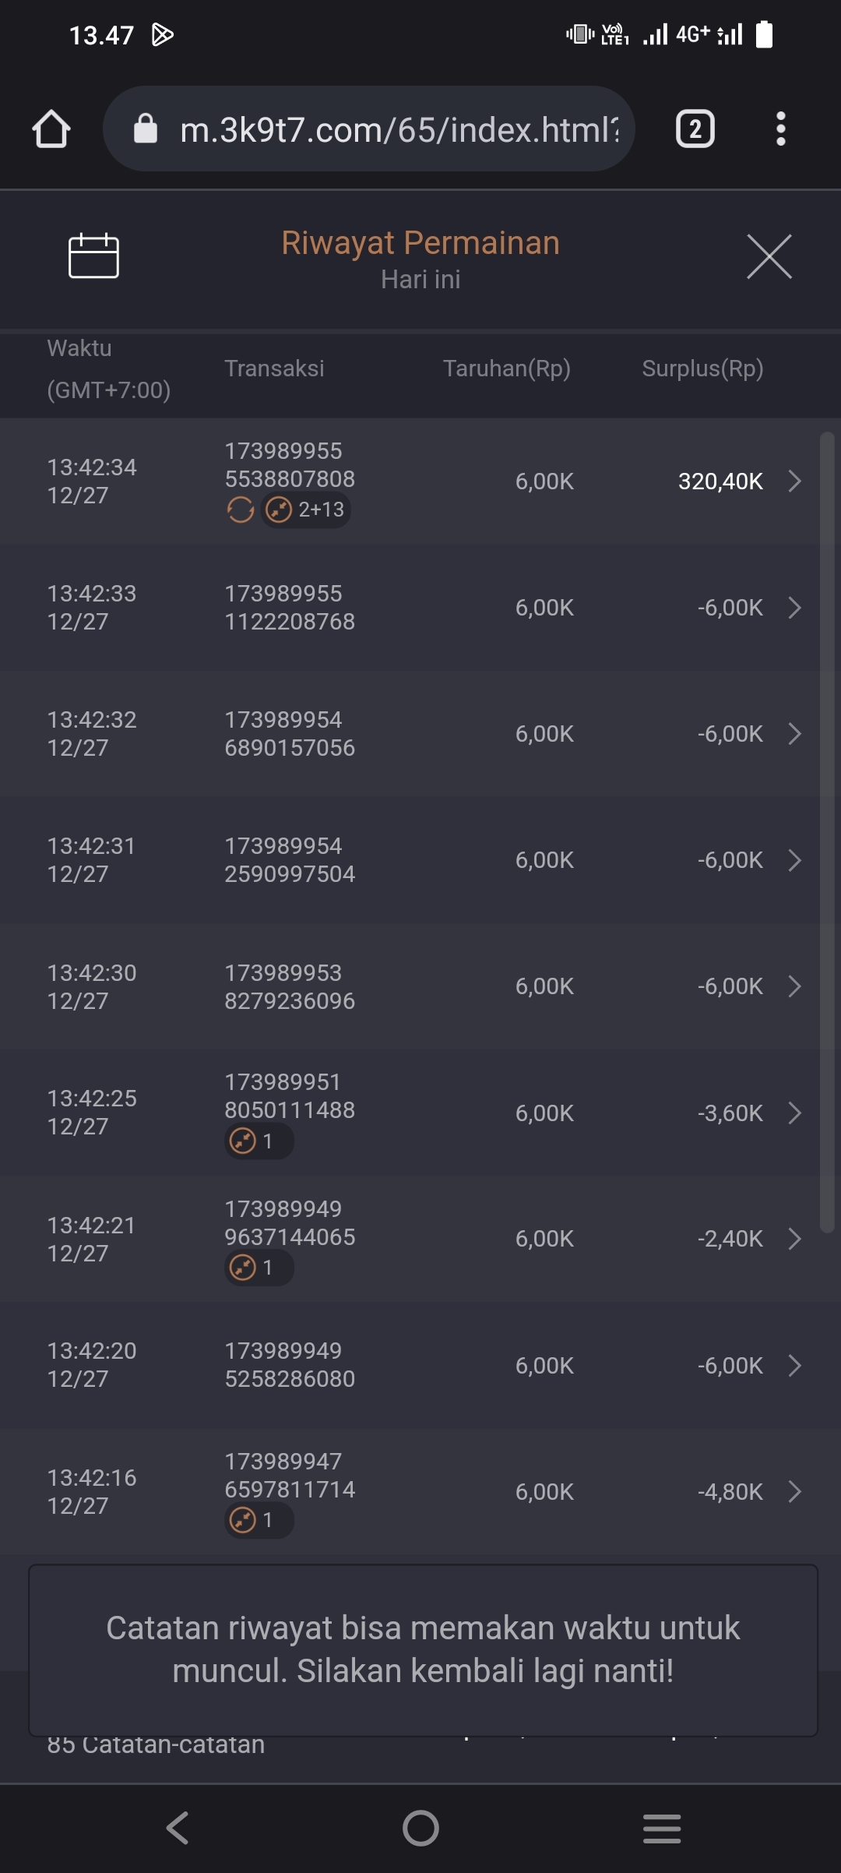Expand the 320,40K surplus row details
Viewport: 841px width, 1873px height.
click(794, 481)
